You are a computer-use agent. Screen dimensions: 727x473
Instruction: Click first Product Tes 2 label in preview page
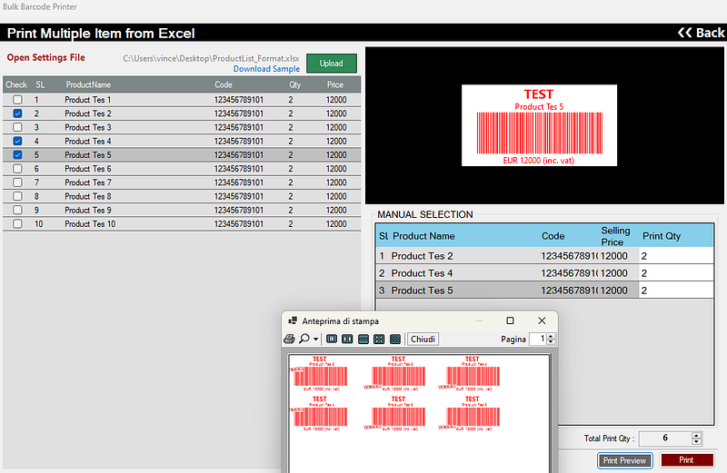[x=320, y=373]
